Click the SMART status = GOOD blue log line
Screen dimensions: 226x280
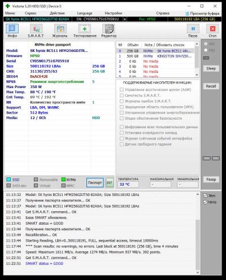click(44, 264)
